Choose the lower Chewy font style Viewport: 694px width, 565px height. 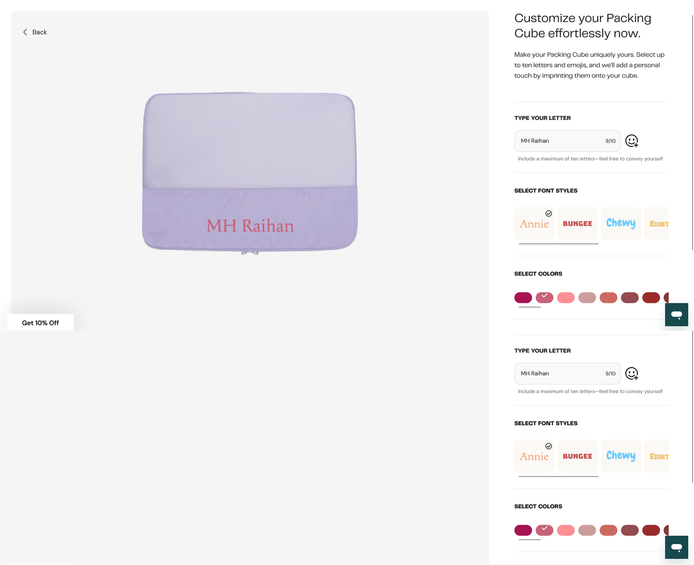(x=621, y=457)
